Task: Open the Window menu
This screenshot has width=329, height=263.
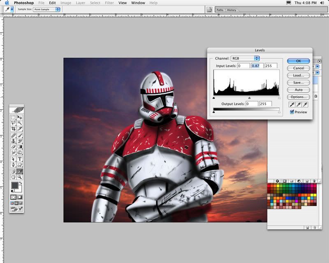Action: click(138, 3)
